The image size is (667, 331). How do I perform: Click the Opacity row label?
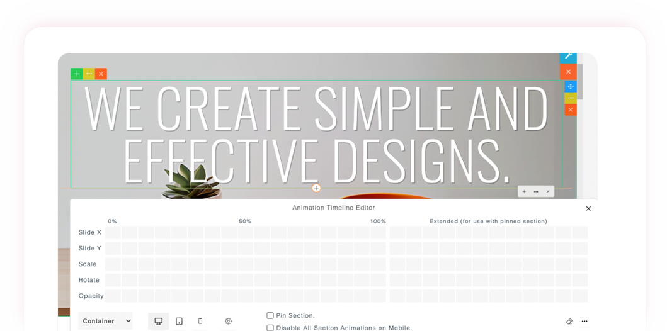click(x=91, y=296)
